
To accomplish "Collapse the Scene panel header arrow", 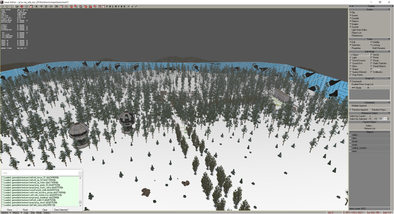I will click(x=389, y=10).
